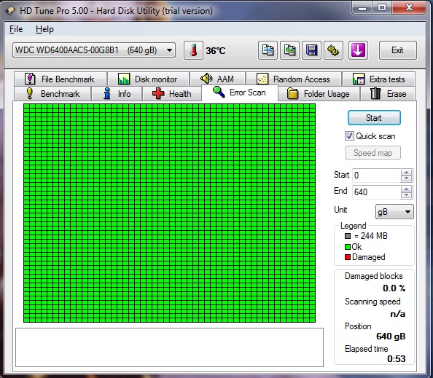Screen dimensions: 433x378
Task: Open the Health tab
Action: point(172,94)
